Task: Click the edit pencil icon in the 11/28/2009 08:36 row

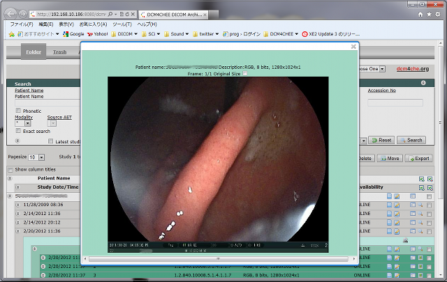Action: (x=397, y=205)
